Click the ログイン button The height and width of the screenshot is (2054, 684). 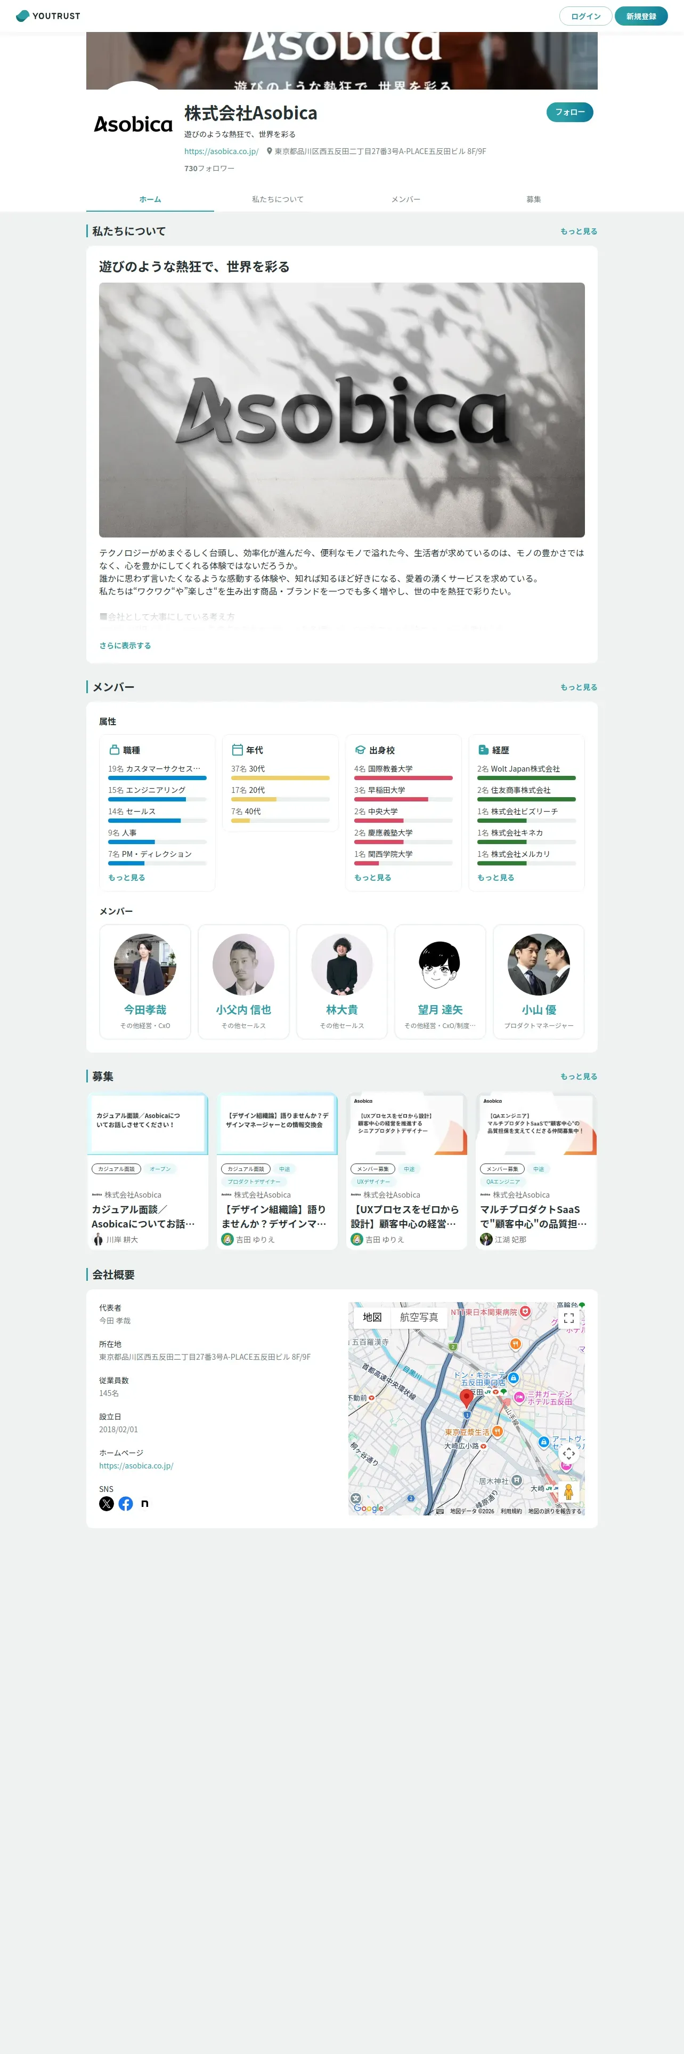click(x=585, y=16)
